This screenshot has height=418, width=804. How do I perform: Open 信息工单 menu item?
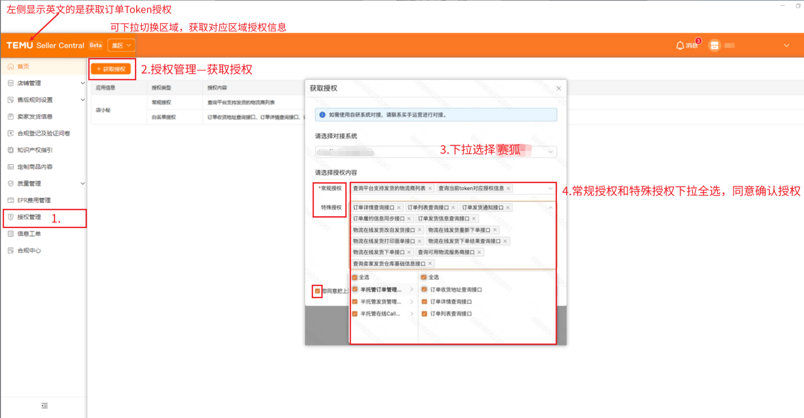pos(44,234)
